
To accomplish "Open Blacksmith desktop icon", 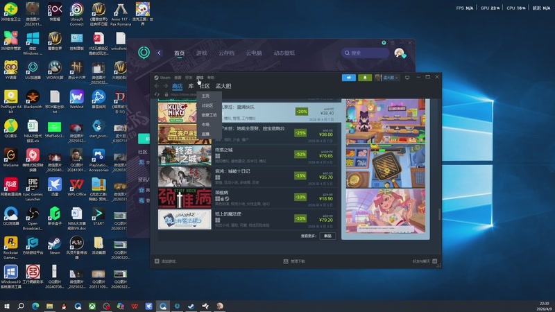I will point(33,99).
